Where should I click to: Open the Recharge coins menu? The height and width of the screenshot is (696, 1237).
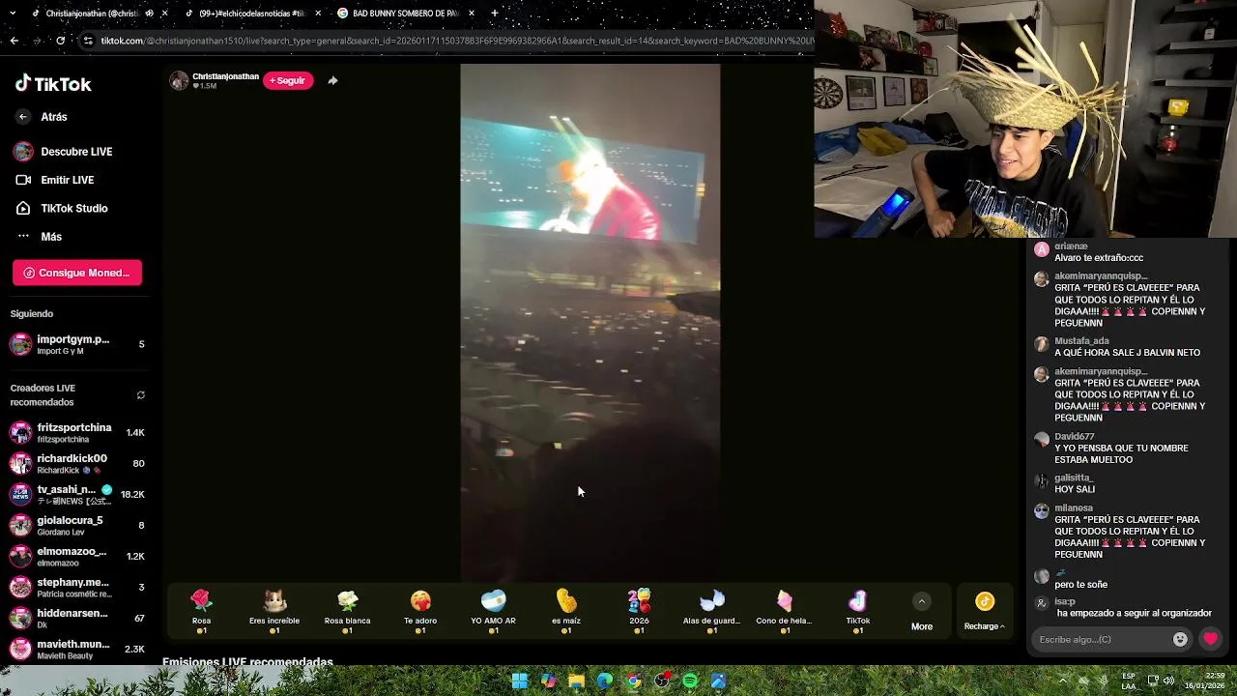point(984,612)
